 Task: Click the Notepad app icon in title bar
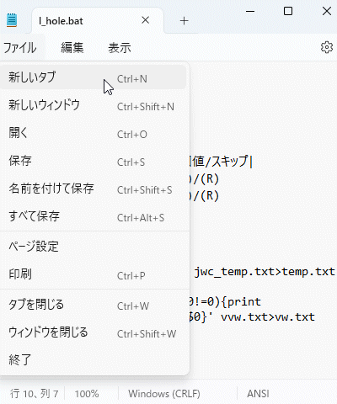click(12, 20)
